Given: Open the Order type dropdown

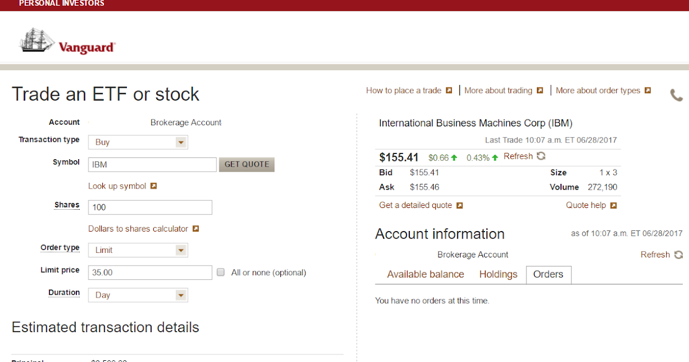Looking at the screenshot, I should 138,250.
